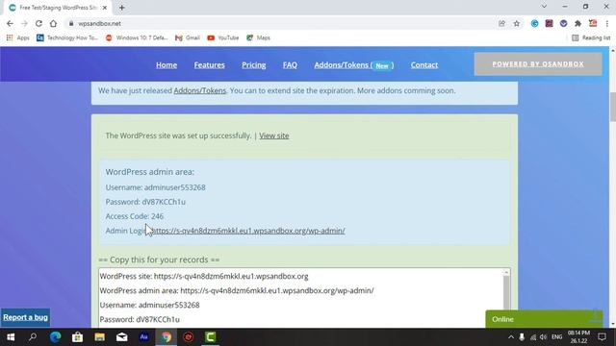This screenshot has width=616, height=346.
Task: Open the Features menu item
Action: click(x=210, y=65)
